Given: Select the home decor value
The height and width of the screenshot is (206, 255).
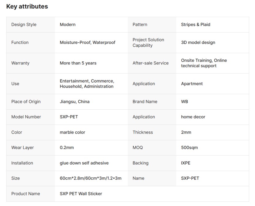Looking at the screenshot, I should pos(193,117).
